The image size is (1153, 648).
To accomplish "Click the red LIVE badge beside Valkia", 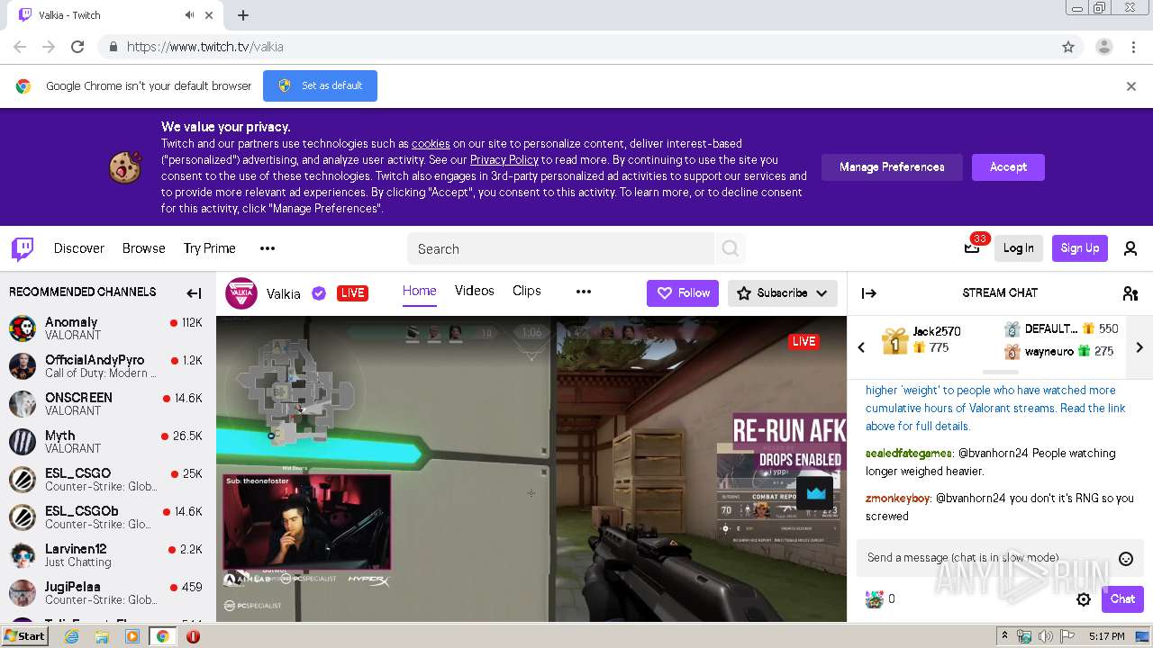I will tap(352, 293).
